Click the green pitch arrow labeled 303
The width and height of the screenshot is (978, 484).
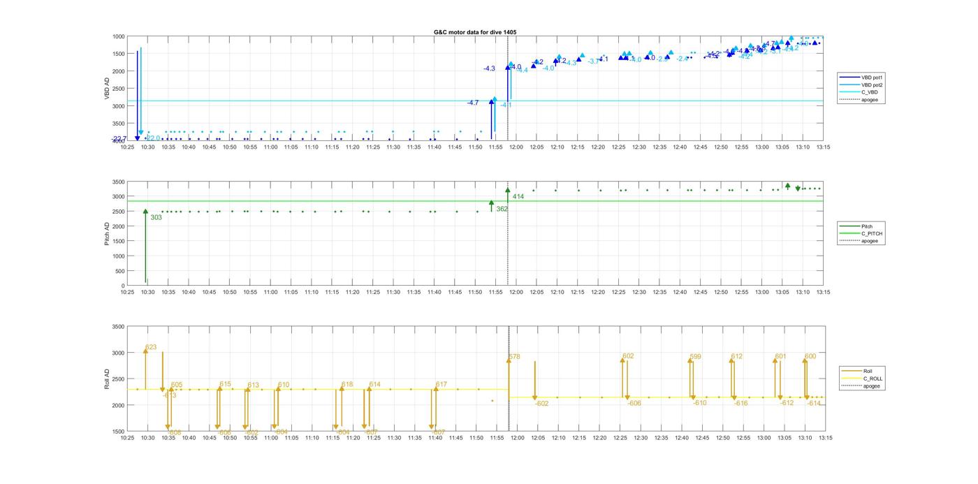(x=145, y=246)
